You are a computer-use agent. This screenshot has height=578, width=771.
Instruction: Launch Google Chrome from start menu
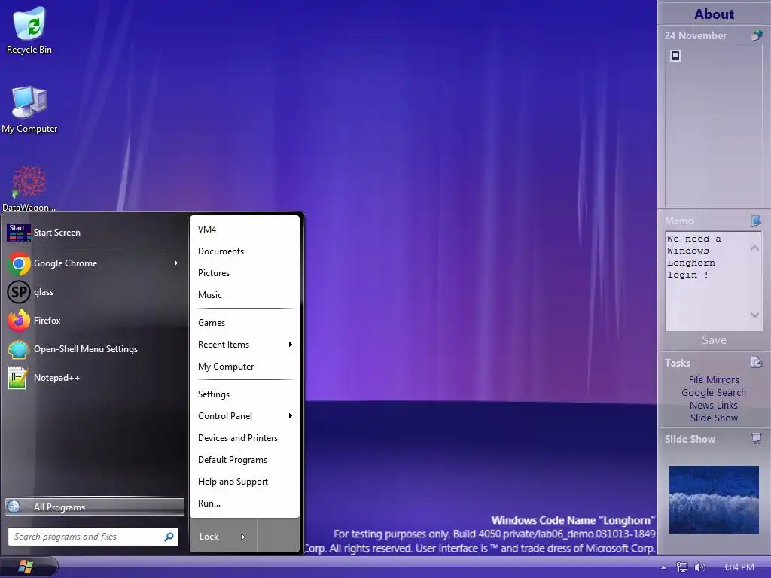[93, 263]
